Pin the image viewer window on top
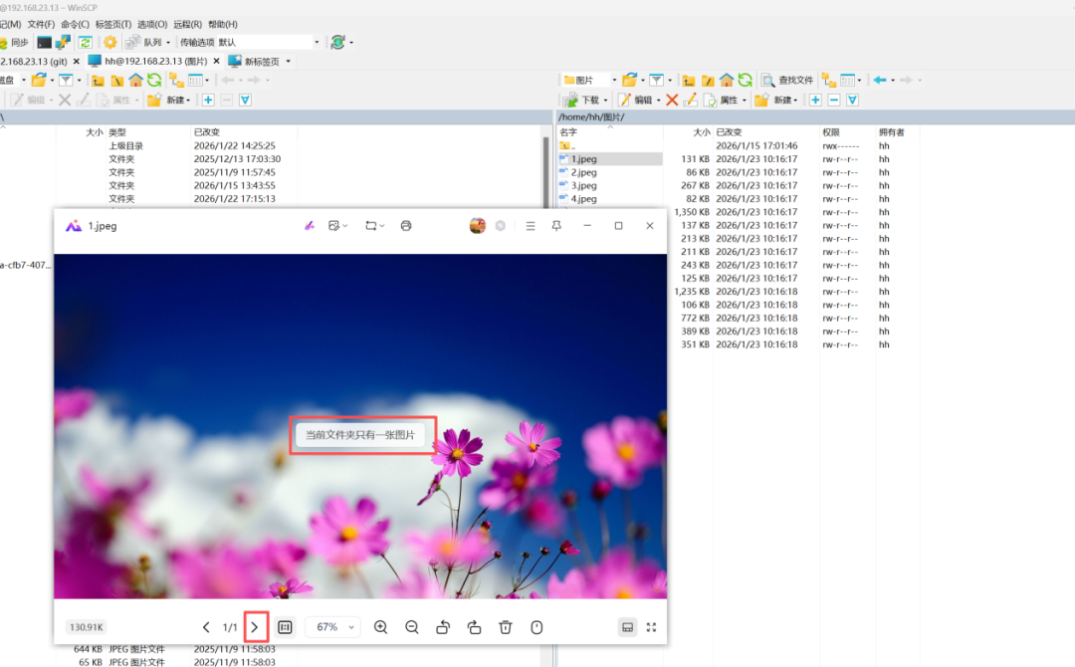The image size is (1075, 667). coord(556,226)
